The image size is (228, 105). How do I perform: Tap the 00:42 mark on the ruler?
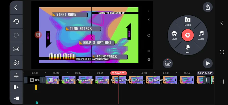tap(78, 73)
